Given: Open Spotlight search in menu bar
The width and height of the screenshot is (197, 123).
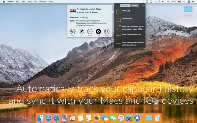Looking at the screenshot, I should pyautogui.click(x=184, y=2).
